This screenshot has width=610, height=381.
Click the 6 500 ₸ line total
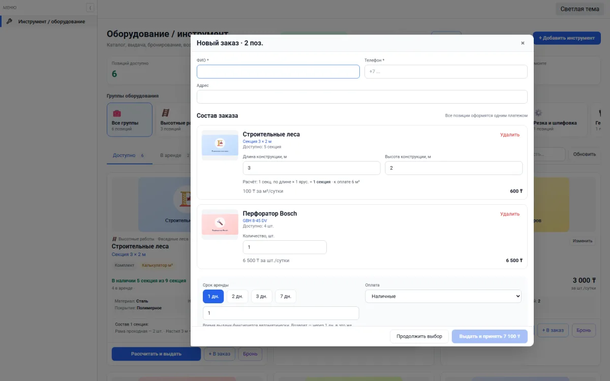[x=514, y=260]
